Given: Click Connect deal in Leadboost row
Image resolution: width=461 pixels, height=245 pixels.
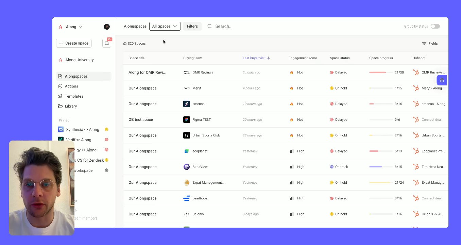Looking at the screenshot, I should coord(431,198).
